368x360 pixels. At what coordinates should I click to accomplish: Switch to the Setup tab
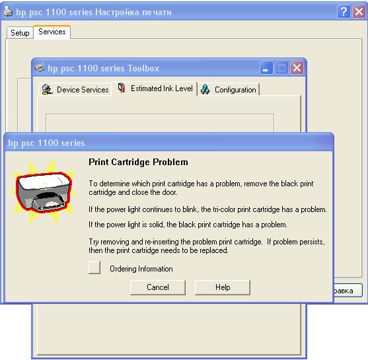20,32
